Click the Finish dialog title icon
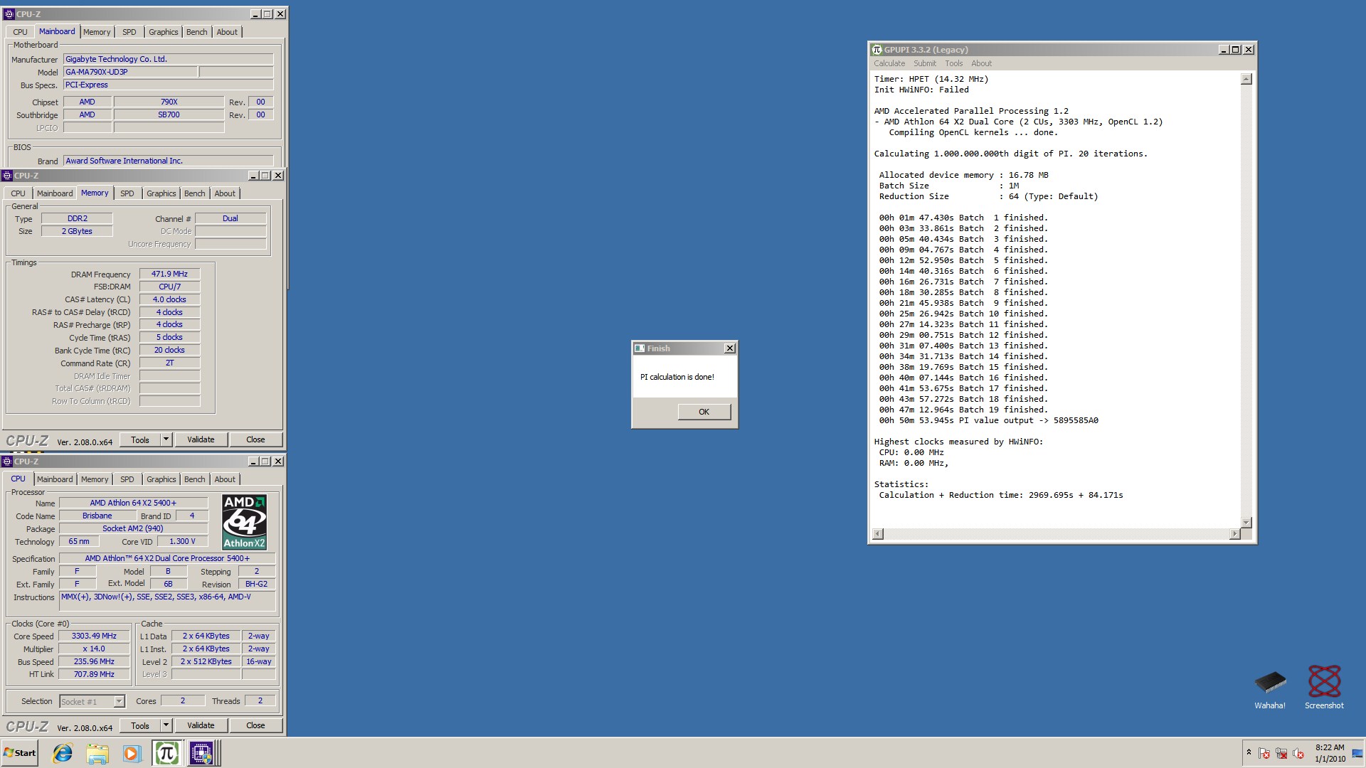The height and width of the screenshot is (768, 1366). point(640,348)
